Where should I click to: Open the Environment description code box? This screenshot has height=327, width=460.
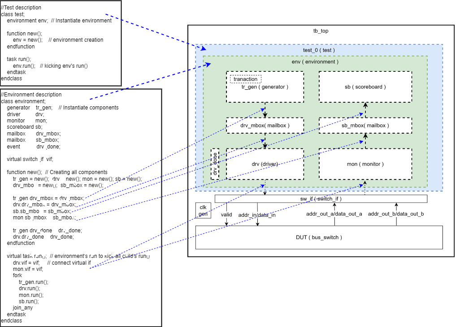click(81, 206)
